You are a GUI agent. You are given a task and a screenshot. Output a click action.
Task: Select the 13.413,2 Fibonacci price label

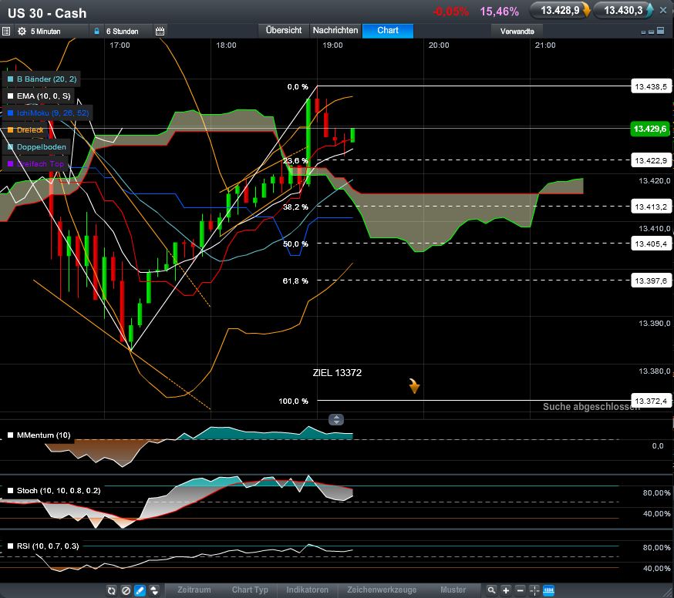(651, 207)
